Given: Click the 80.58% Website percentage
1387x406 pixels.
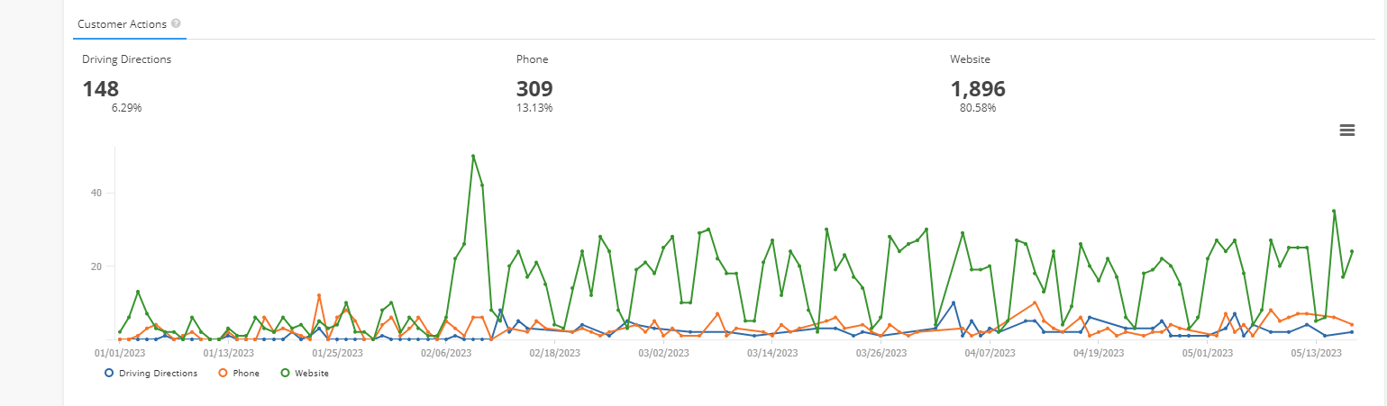Looking at the screenshot, I should [978, 108].
